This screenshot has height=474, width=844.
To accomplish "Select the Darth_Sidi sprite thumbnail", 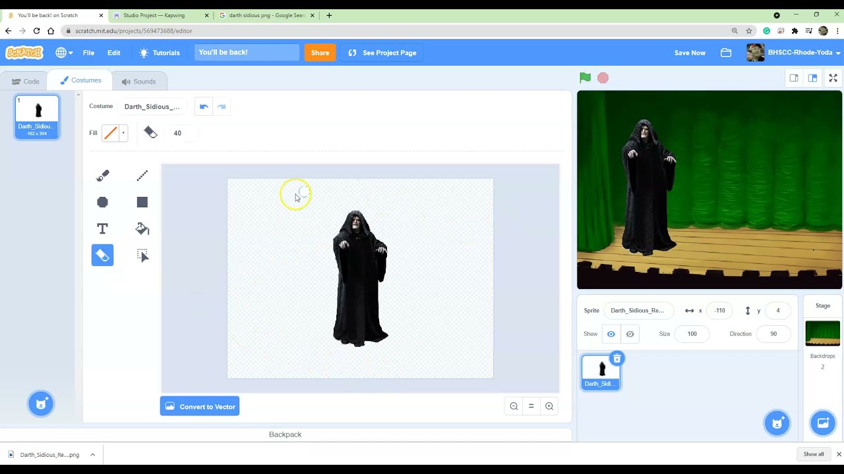I will pos(601,372).
